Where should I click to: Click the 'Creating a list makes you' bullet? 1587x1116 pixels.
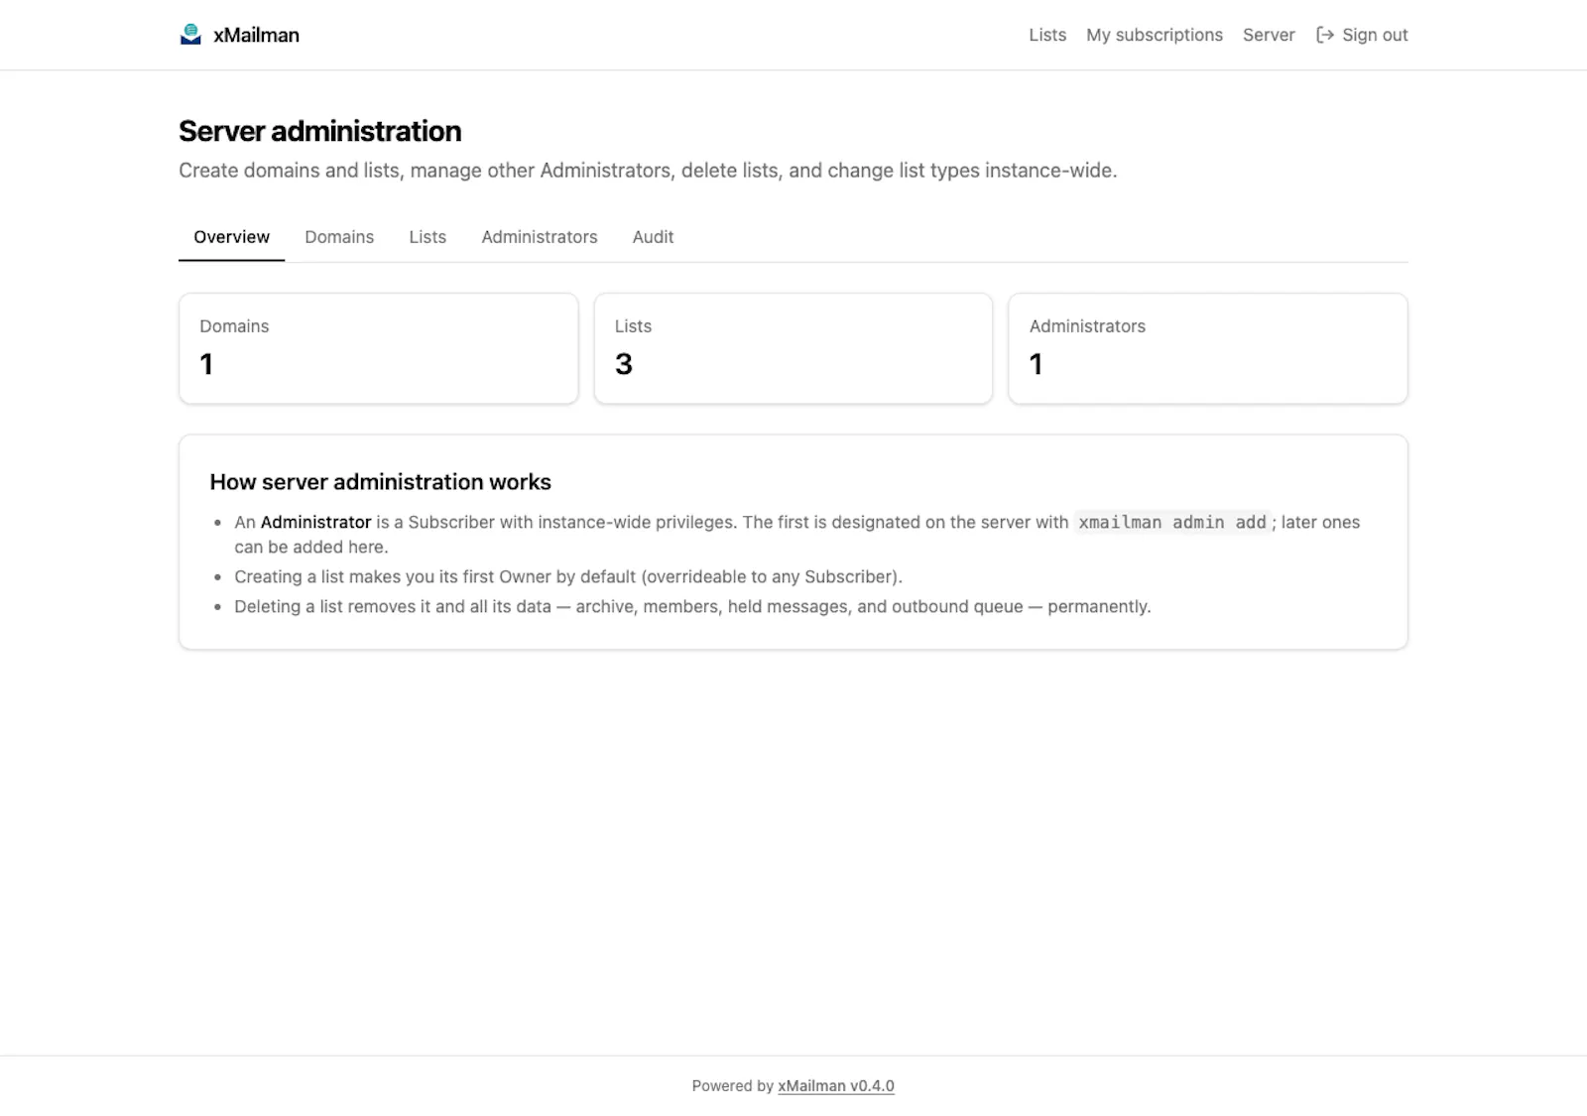[x=568, y=576]
